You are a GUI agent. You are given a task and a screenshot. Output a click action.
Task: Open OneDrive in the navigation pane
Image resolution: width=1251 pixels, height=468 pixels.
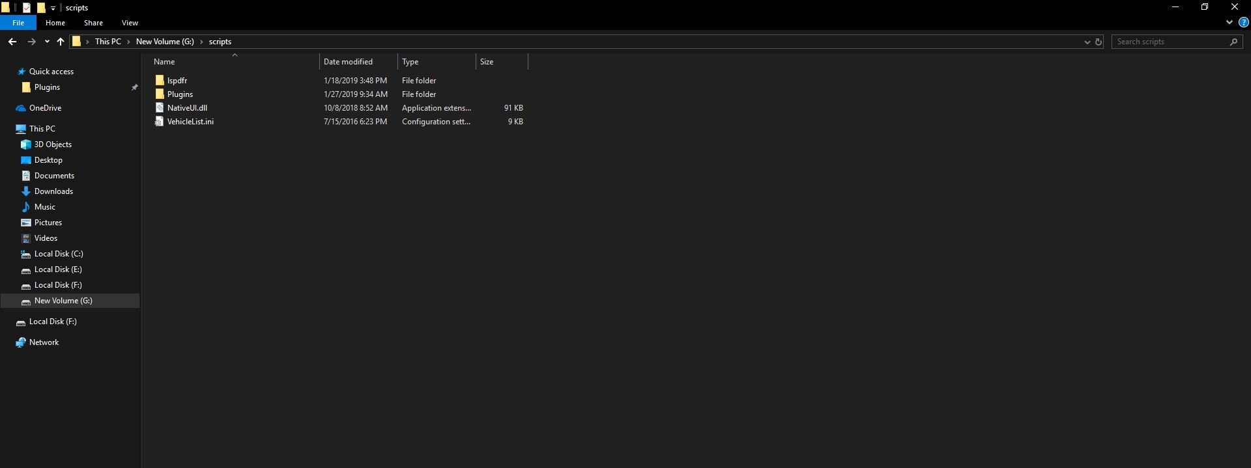[x=45, y=108]
